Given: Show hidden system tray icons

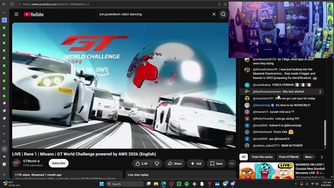Looking at the screenshot, I should click(296, 184).
